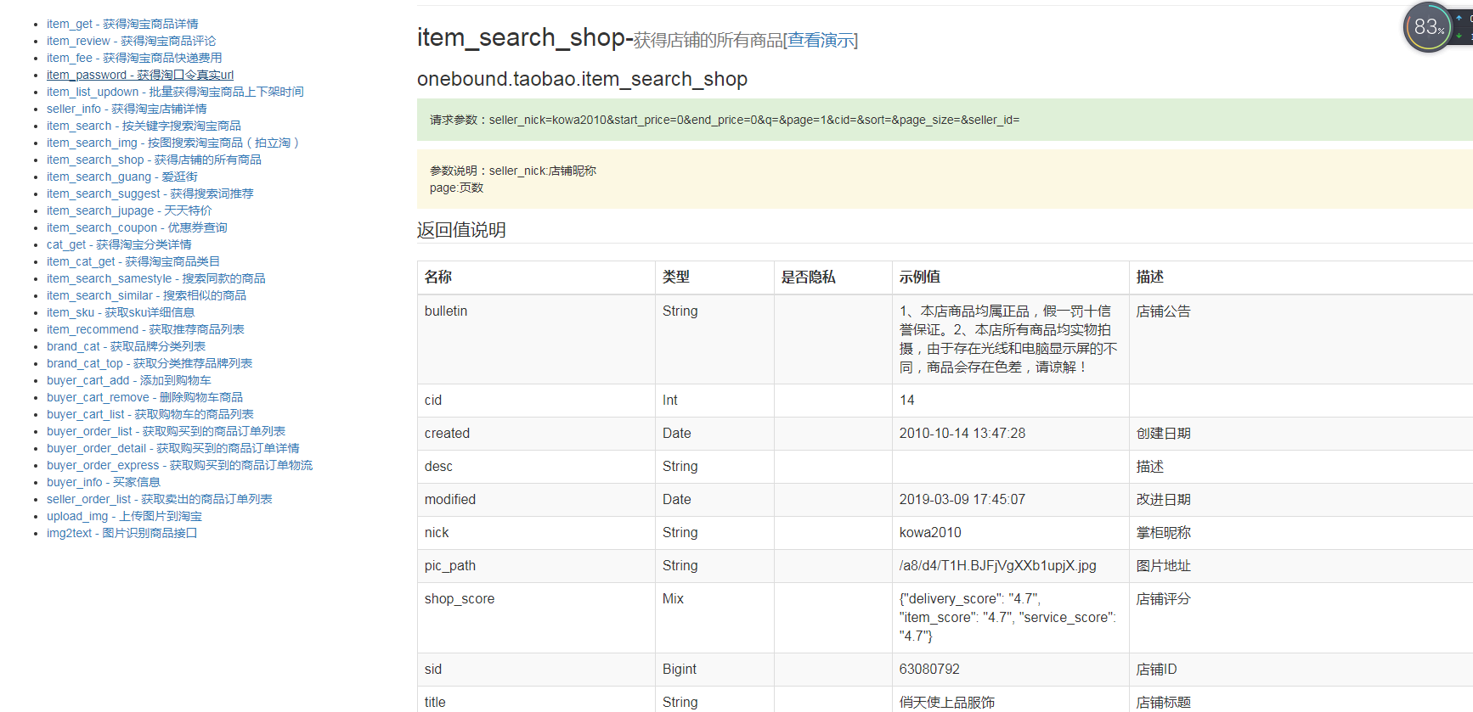The width and height of the screenshot is (1473, 712).
Task: Open the buyer_info API link
Action: (x=104, y=482)
